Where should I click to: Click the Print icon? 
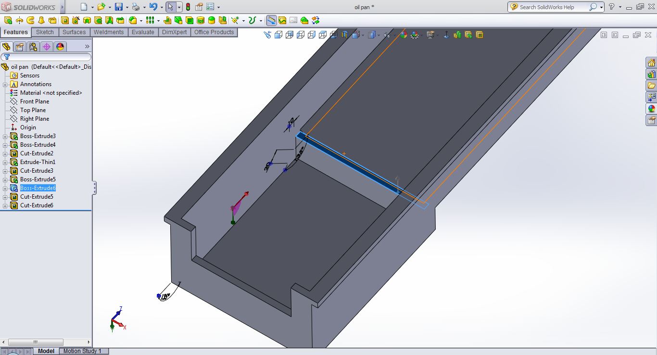coord(136,7)
